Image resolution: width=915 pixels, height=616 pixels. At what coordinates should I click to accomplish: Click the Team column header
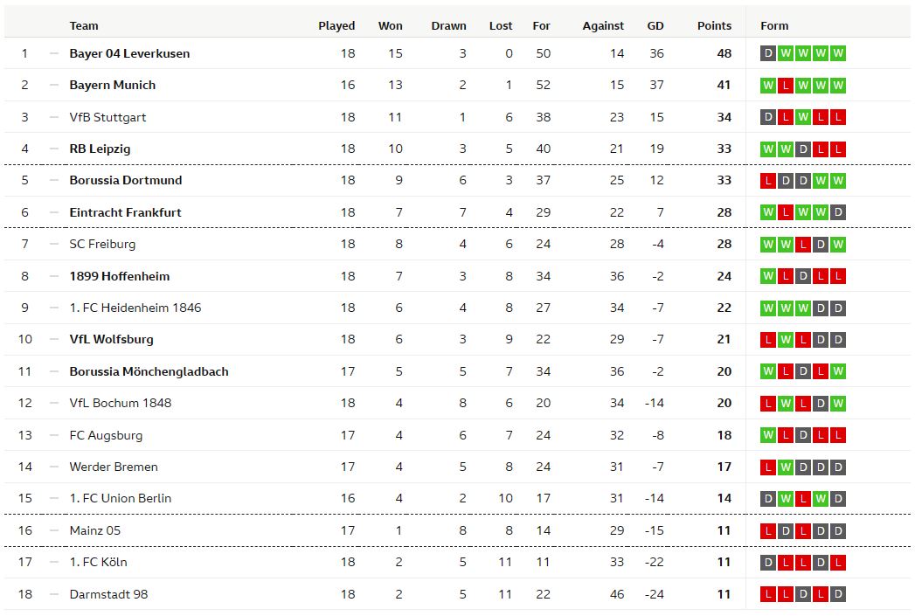pos(84,25)
